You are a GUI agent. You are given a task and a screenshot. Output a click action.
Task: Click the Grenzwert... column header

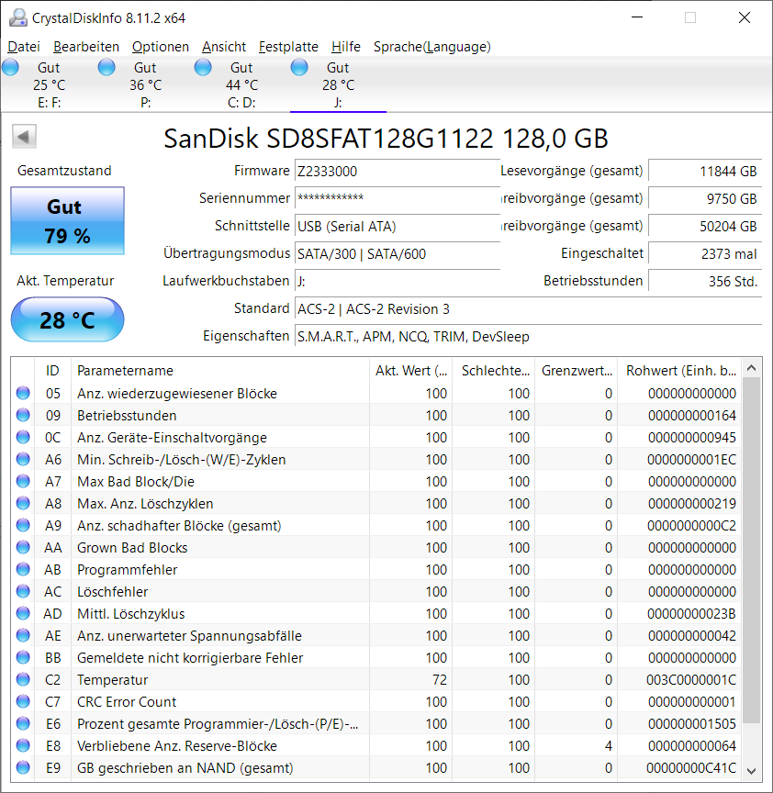577,371
